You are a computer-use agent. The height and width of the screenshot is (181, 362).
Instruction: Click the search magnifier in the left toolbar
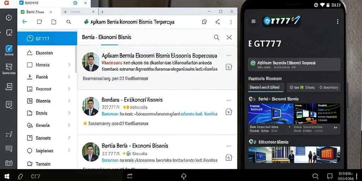[x=69, y=22]
